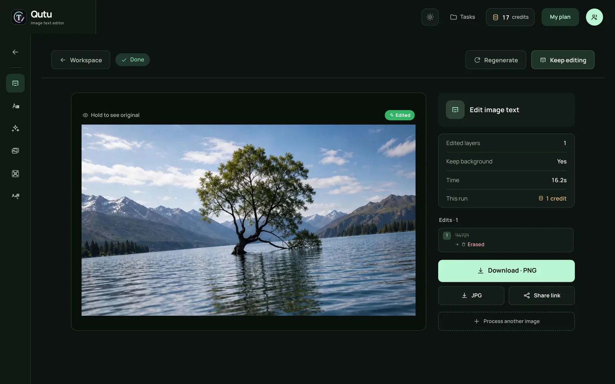Download the image as PNG
Viewport: 615px width, 384px height.
[506, 271]
